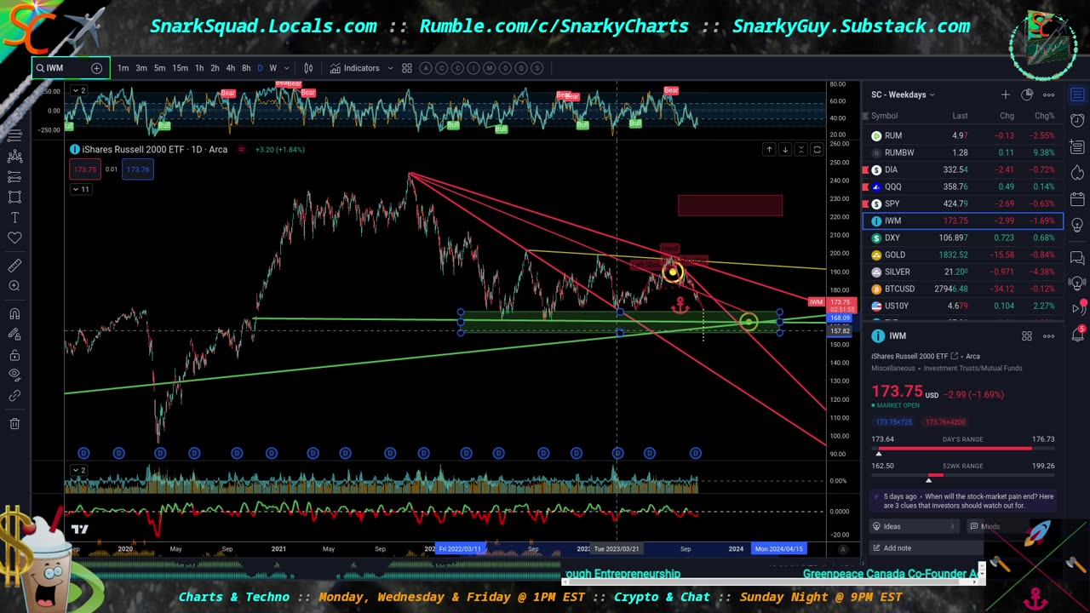The height and width of the screenshot is (613, 1090).
Task: Click the Tue 2023/03/21 date marker
Action: pyautogui.click(x=617, y=549)
